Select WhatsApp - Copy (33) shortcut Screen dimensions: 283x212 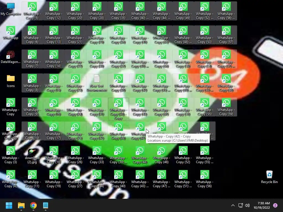point(97,155)
